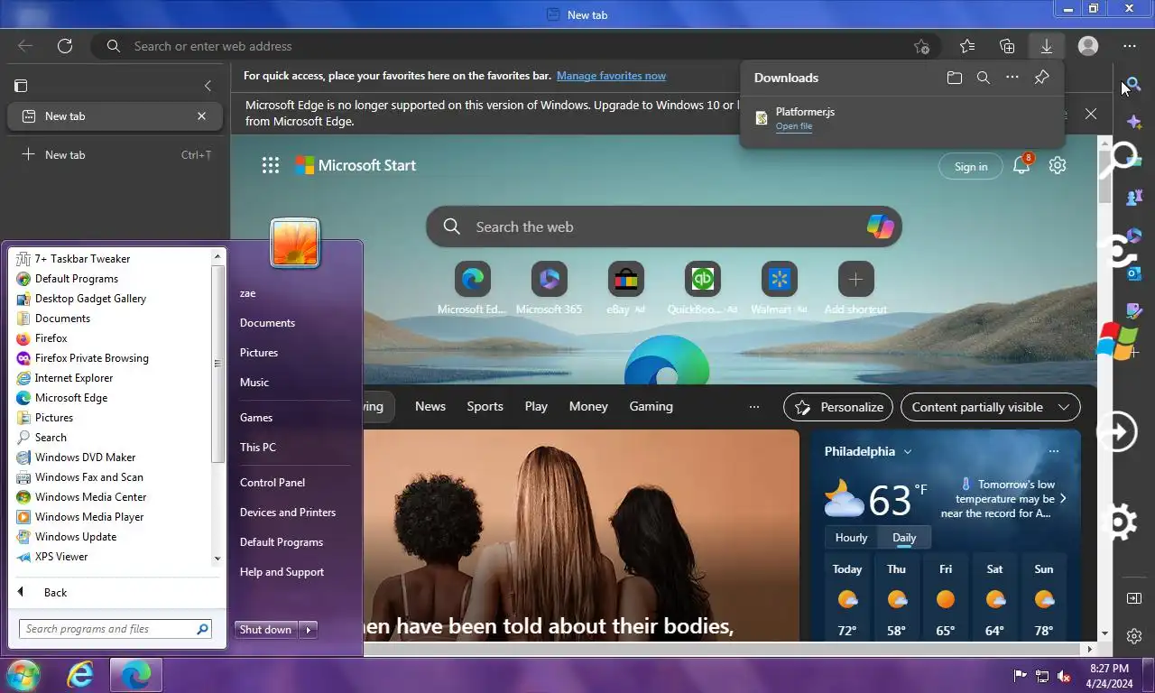Screen dimensions: 1155x693
Task: Open the Favorites toolbar icon
Action: click(967, 46)
